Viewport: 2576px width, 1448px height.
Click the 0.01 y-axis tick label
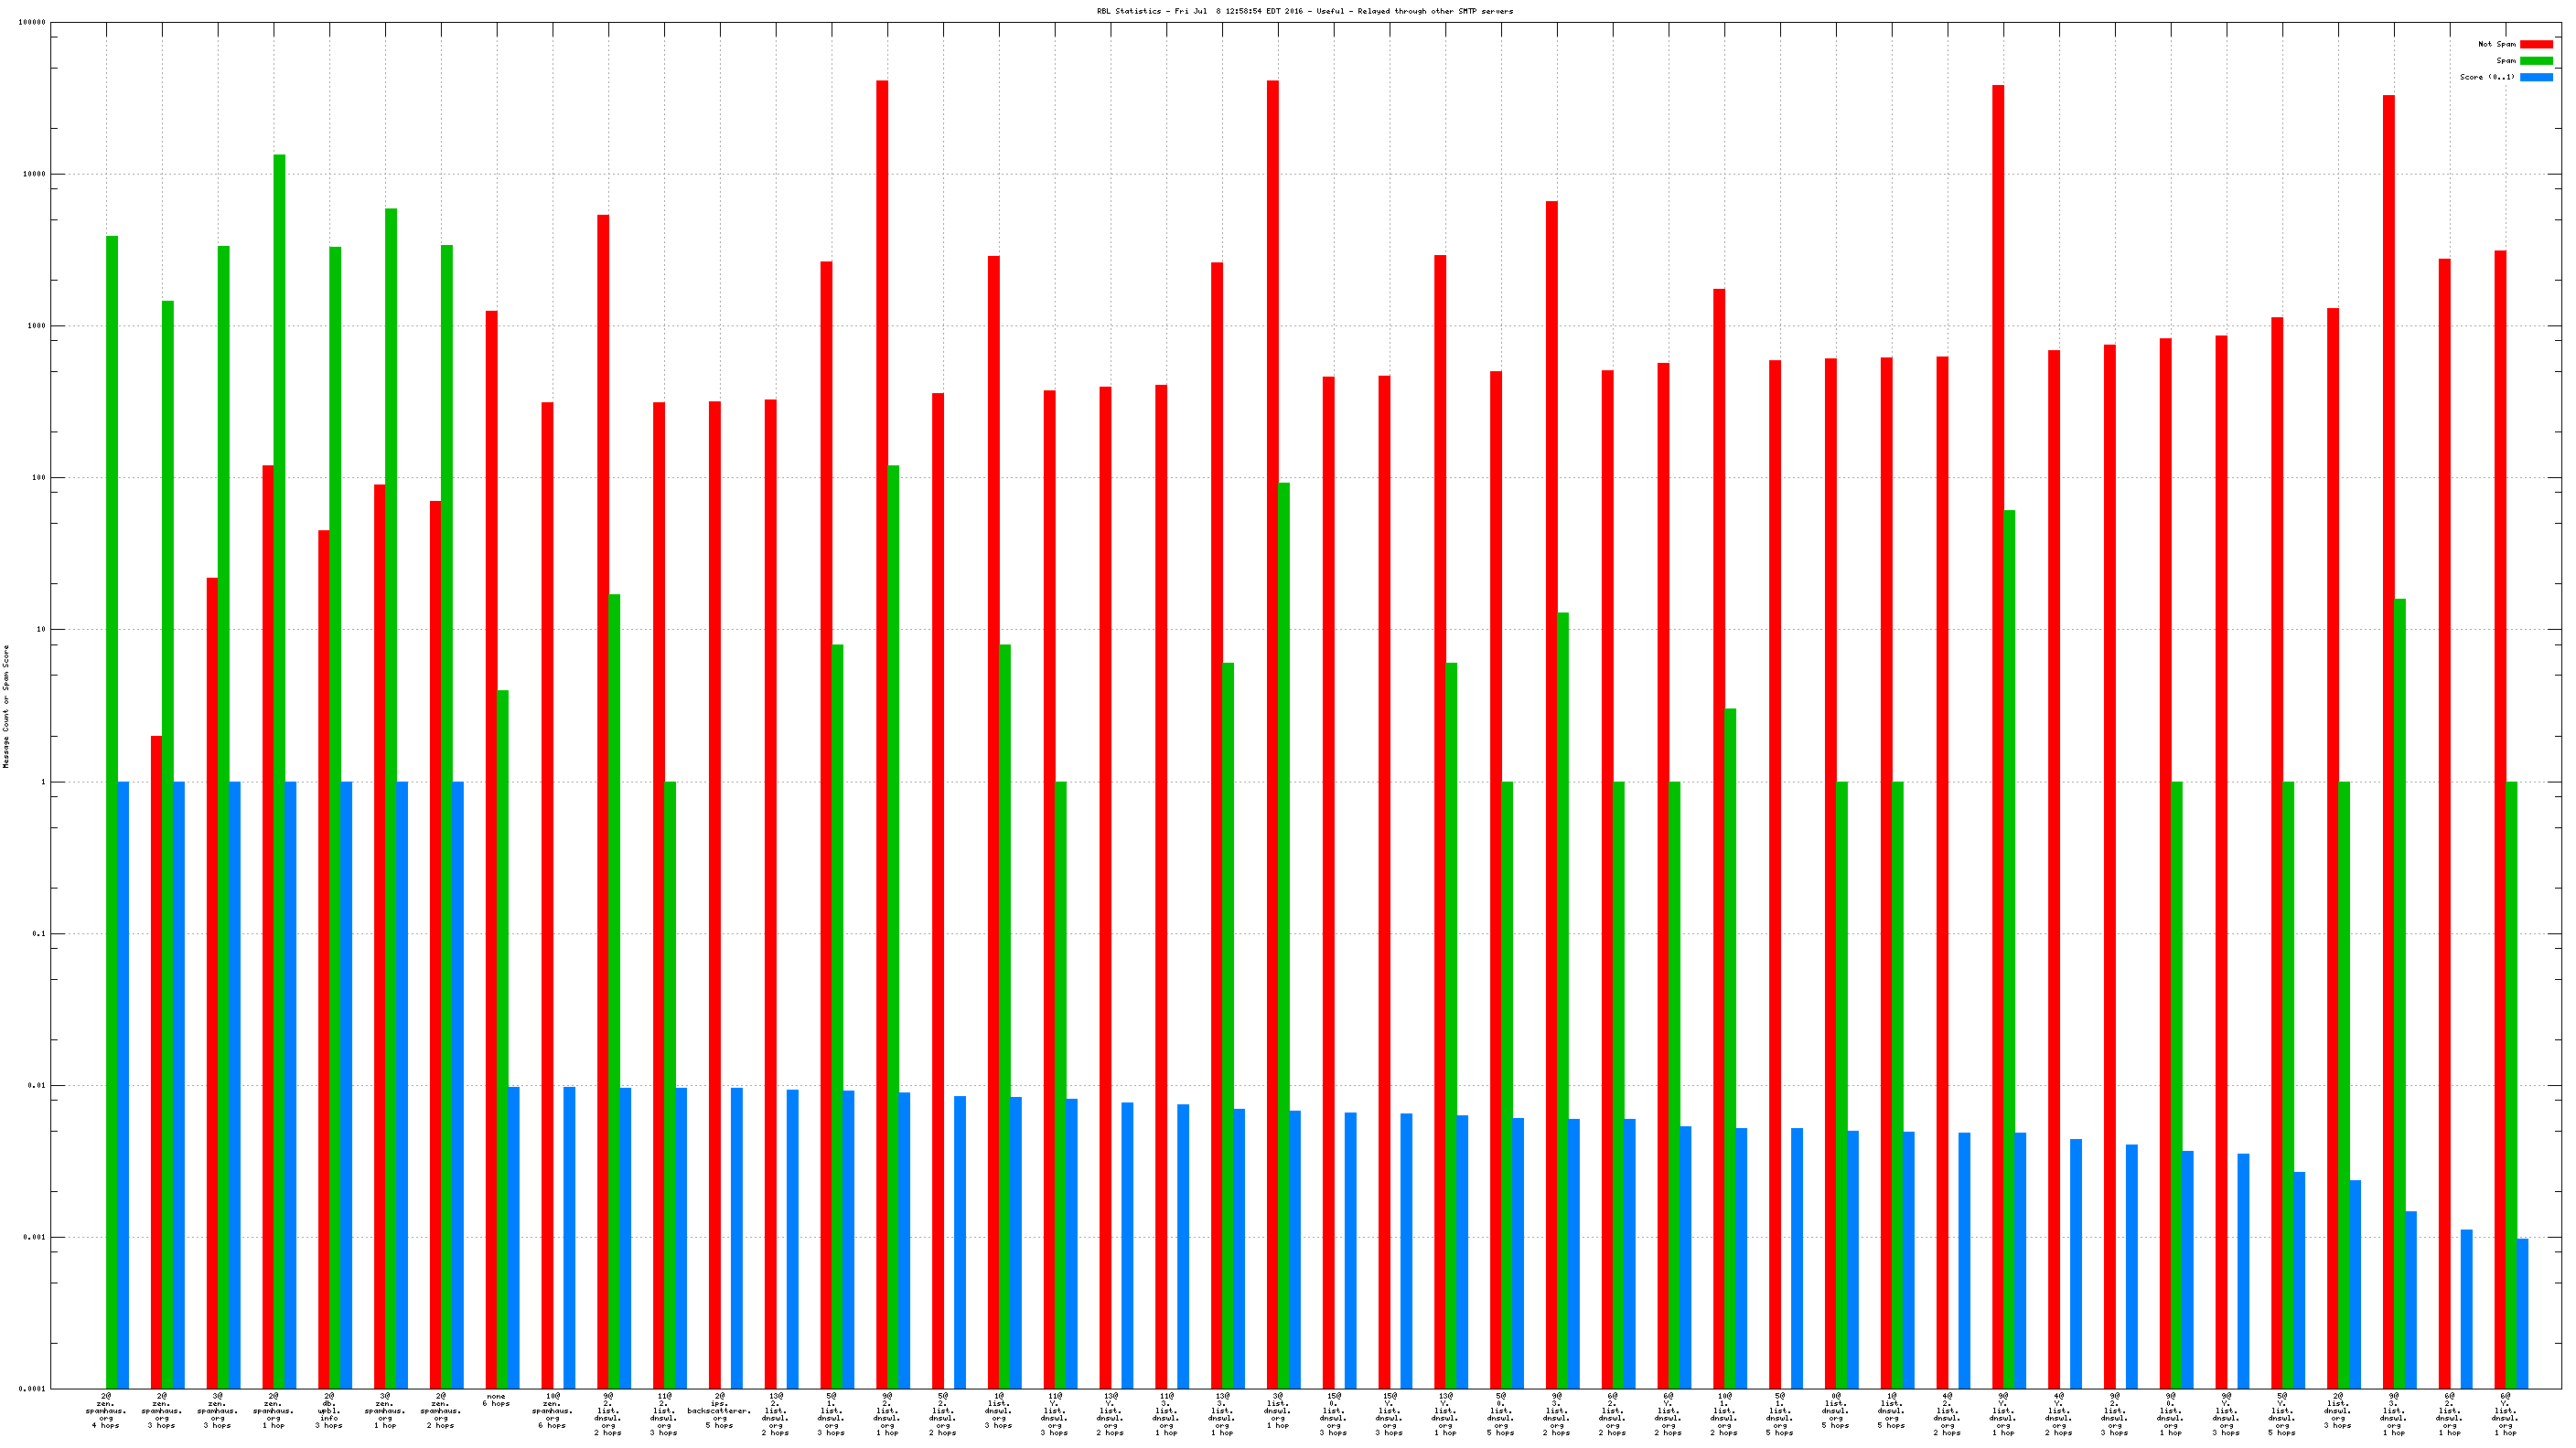[37, 1085]
